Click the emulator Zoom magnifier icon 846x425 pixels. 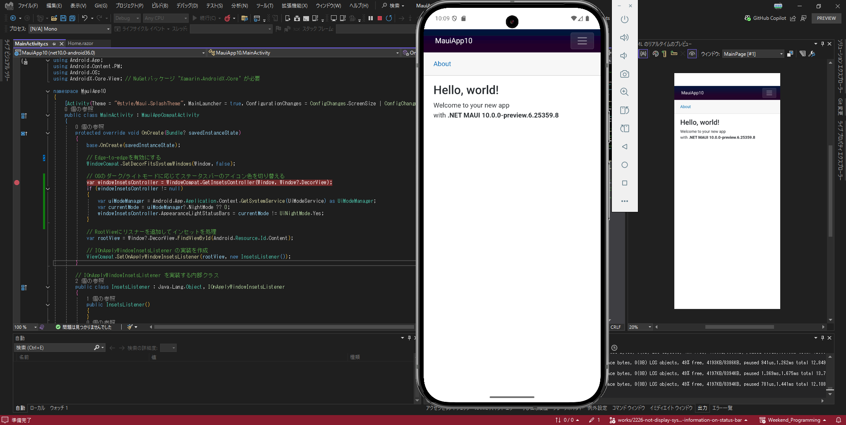click(x=625, y=92)
